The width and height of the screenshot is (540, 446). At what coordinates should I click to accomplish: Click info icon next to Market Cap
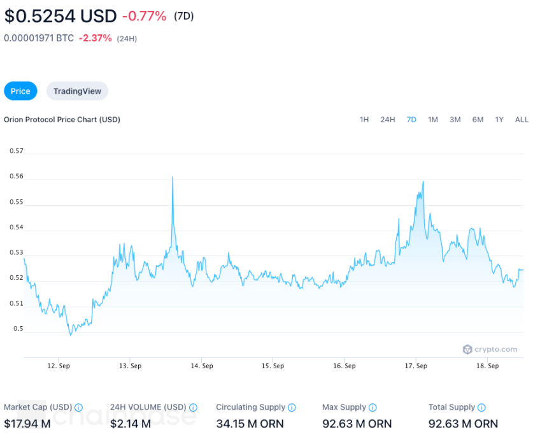(x=78, y=408)
